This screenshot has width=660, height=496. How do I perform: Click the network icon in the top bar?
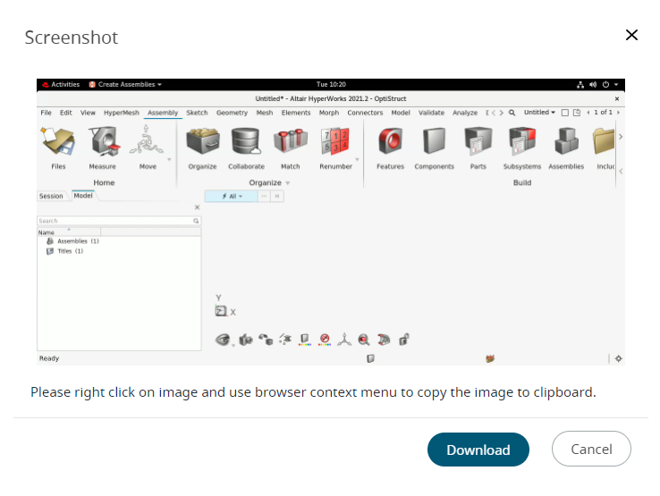pos(580,85)
